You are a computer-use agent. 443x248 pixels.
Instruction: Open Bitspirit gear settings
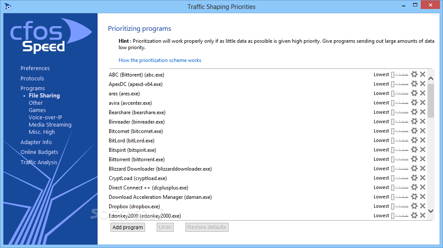pos(414,149)
